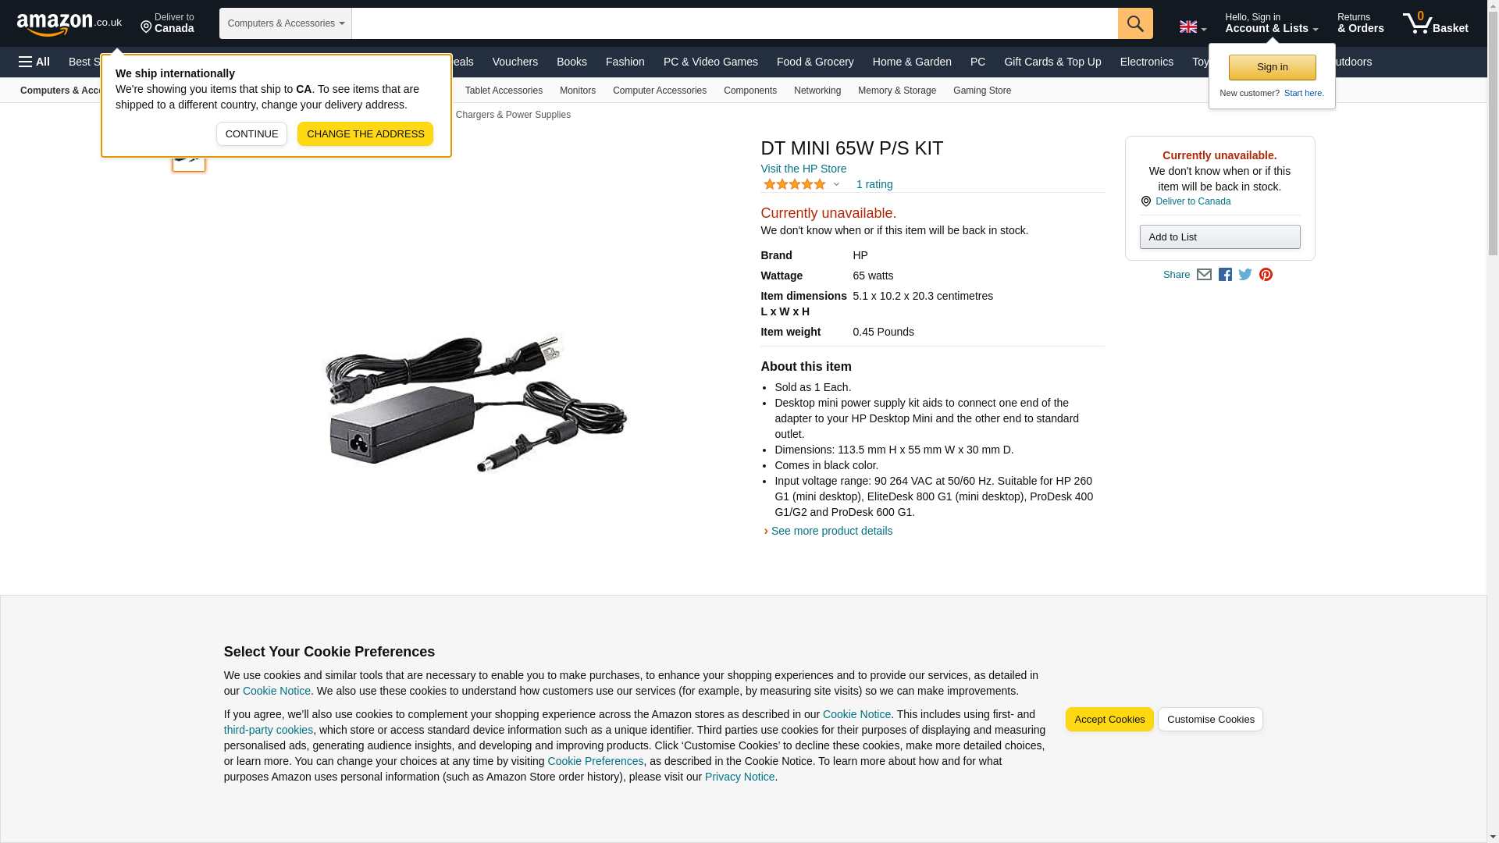Screen dimensions: 1499x843
Task: Share via Twitter icon
Action: click(1245, 275)
